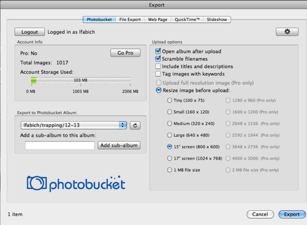Switch to the Photobucket tab
Image resolution: width=307 pixels, height=225 pixels.
[x=99, y=20]
